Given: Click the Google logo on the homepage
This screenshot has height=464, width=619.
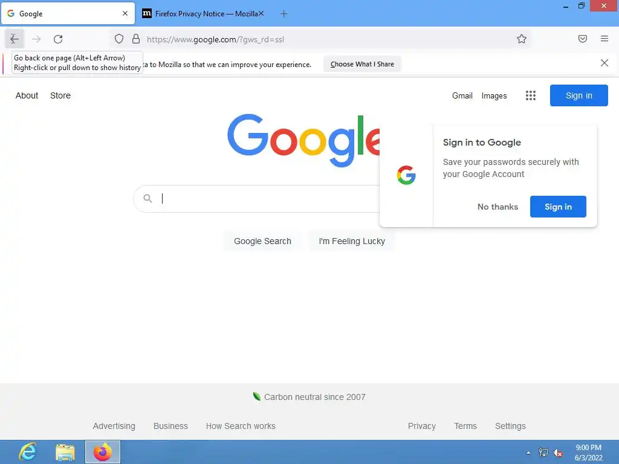Looking at the screenshot, I should coord(303,140).
